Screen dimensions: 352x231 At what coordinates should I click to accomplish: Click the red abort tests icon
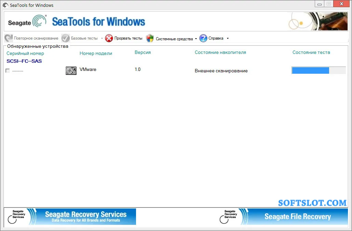109,38
